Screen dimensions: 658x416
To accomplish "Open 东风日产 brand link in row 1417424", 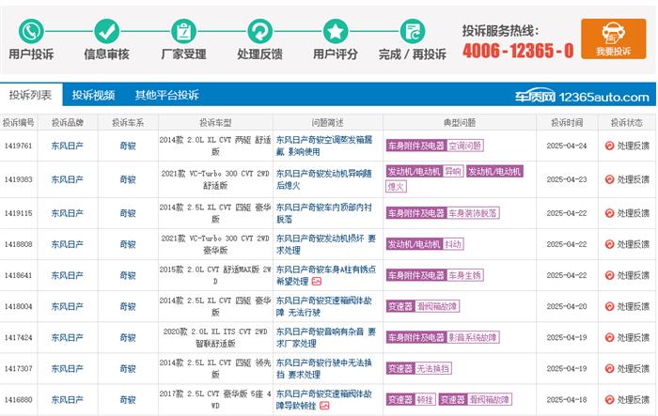I will (67, 337).
